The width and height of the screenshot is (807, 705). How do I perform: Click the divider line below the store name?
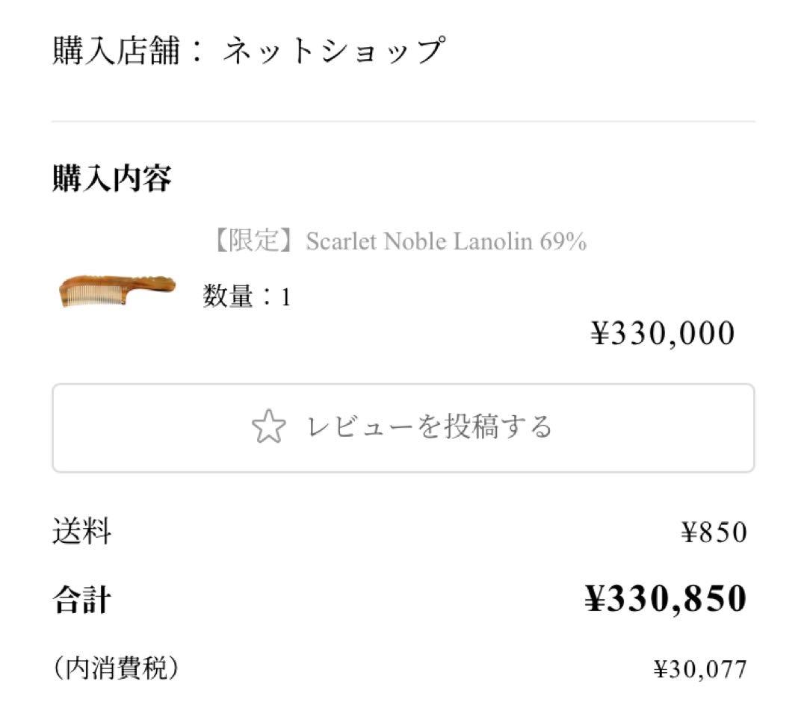[x=403, y=117]
